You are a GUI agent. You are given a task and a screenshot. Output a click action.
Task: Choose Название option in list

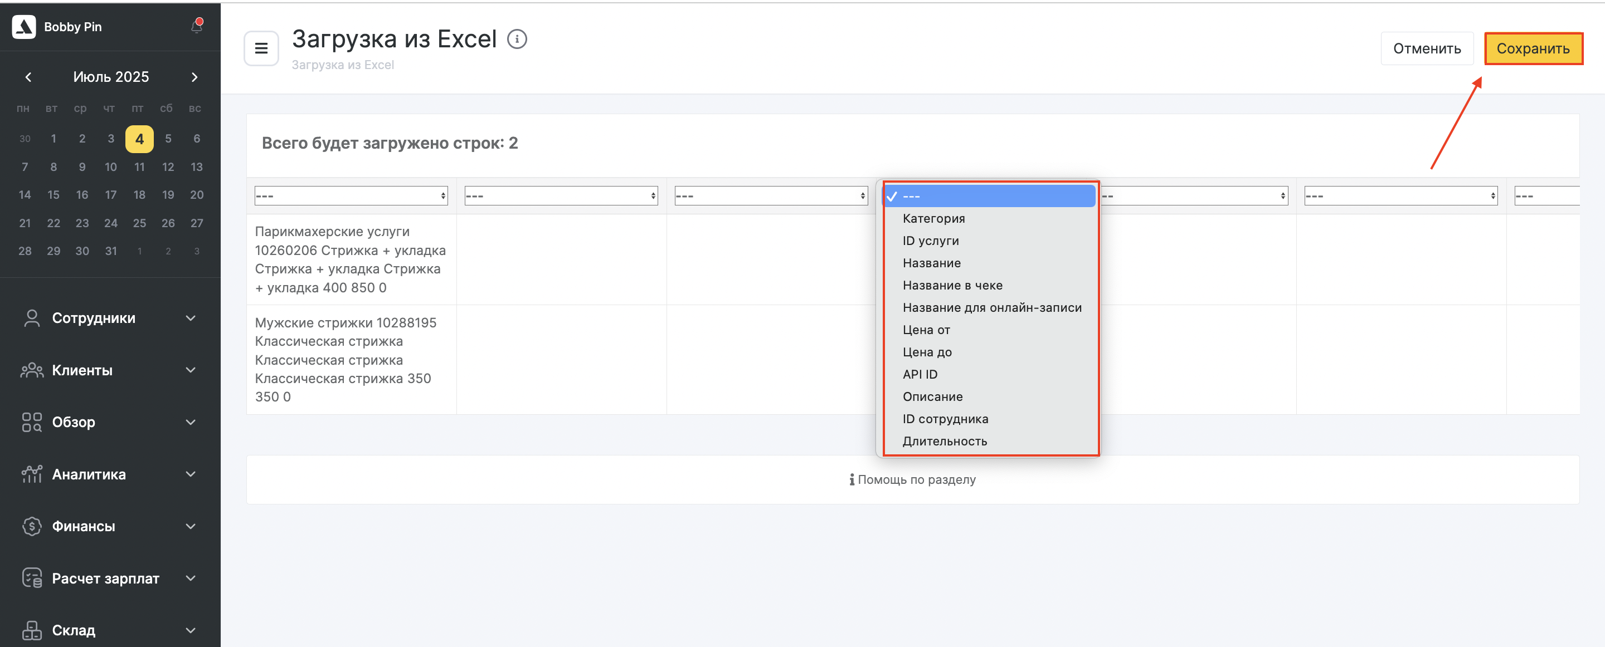(989, 263)
